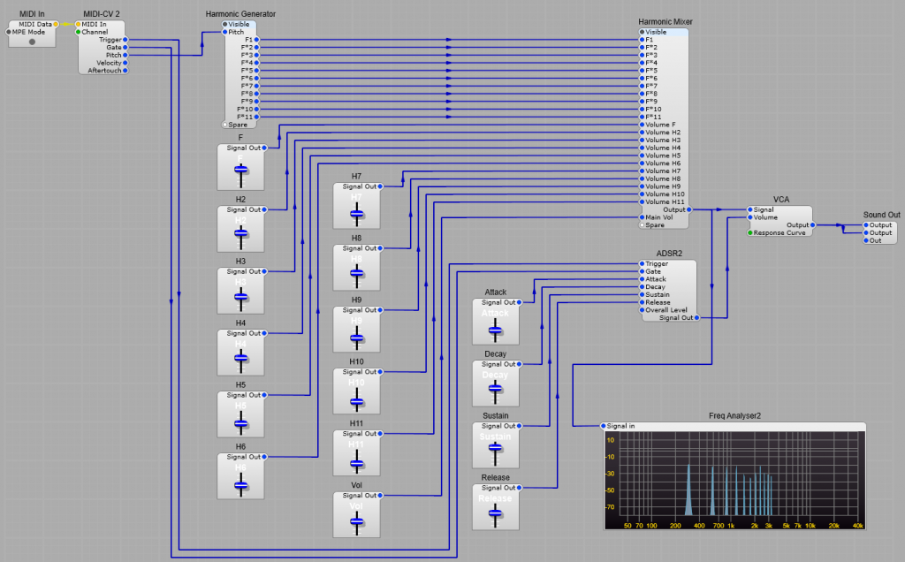Image resolution: width=905 pixels, height=562 pixels.
Task: Click the Signal input pin on VCA
Action: [x=749, y=209]
